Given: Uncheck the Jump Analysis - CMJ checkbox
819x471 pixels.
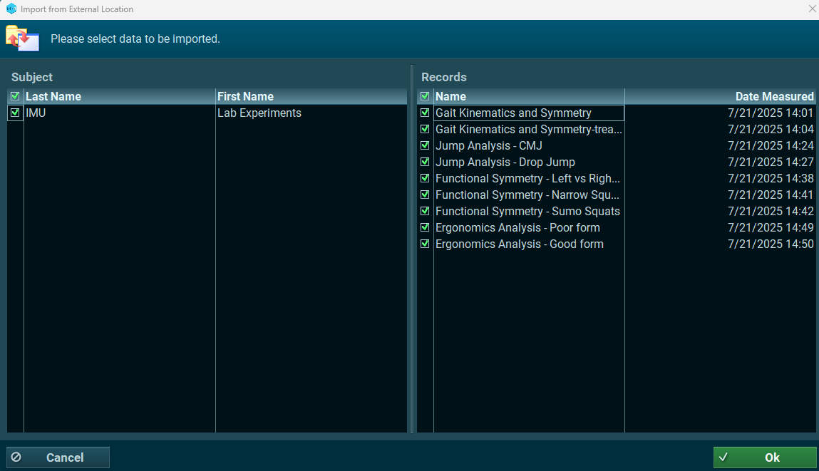Looking at the screenshot, I should [x=425, y=145].
